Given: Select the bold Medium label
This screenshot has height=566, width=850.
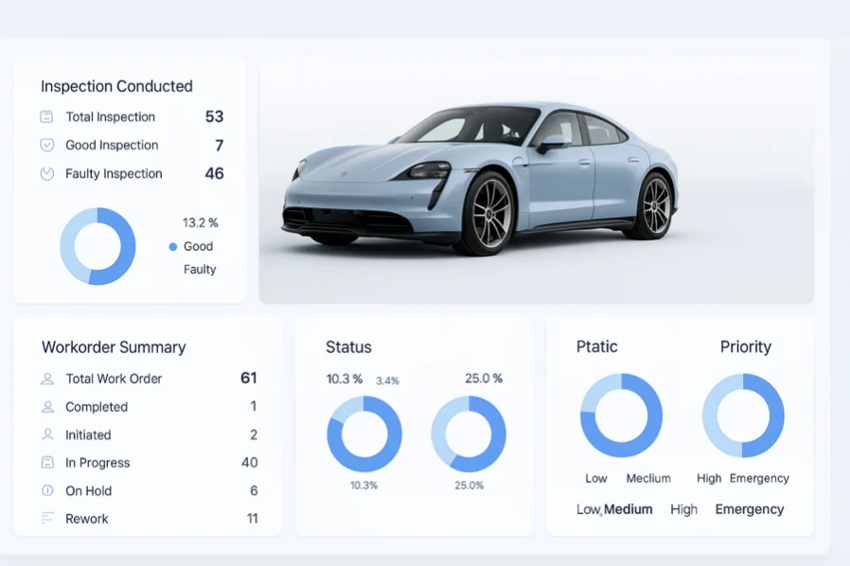Looking at the screenshot, I should pyautogui.click(x=629, y=509).
